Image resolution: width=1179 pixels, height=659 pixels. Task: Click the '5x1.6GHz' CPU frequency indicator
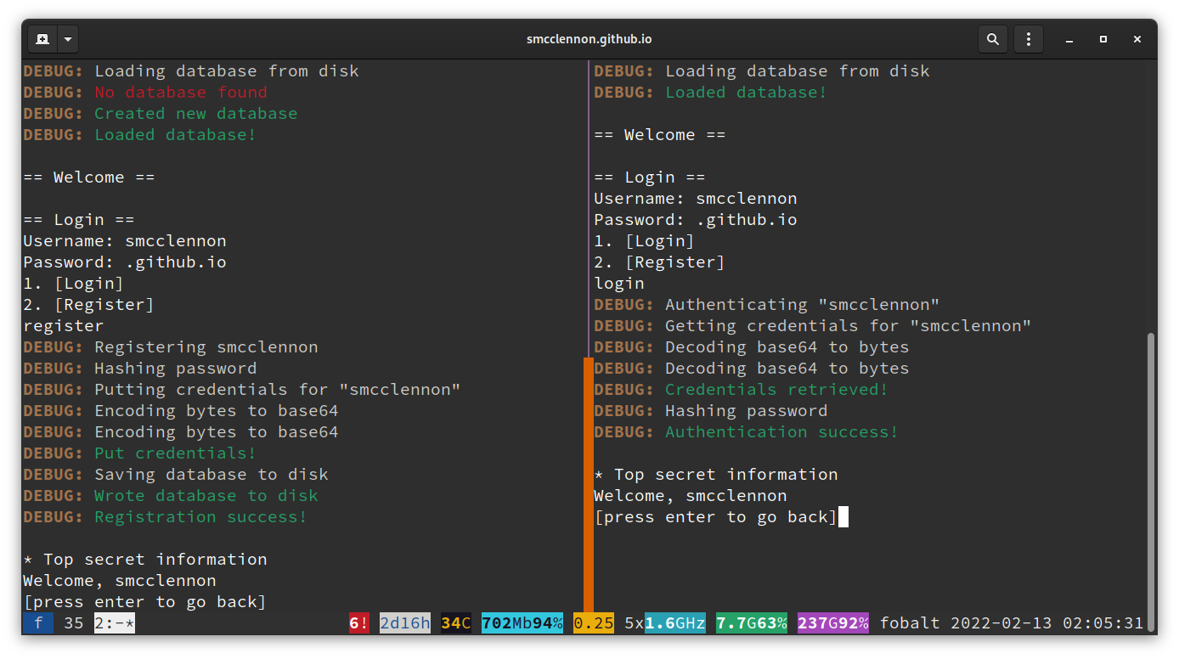point(663,622)
